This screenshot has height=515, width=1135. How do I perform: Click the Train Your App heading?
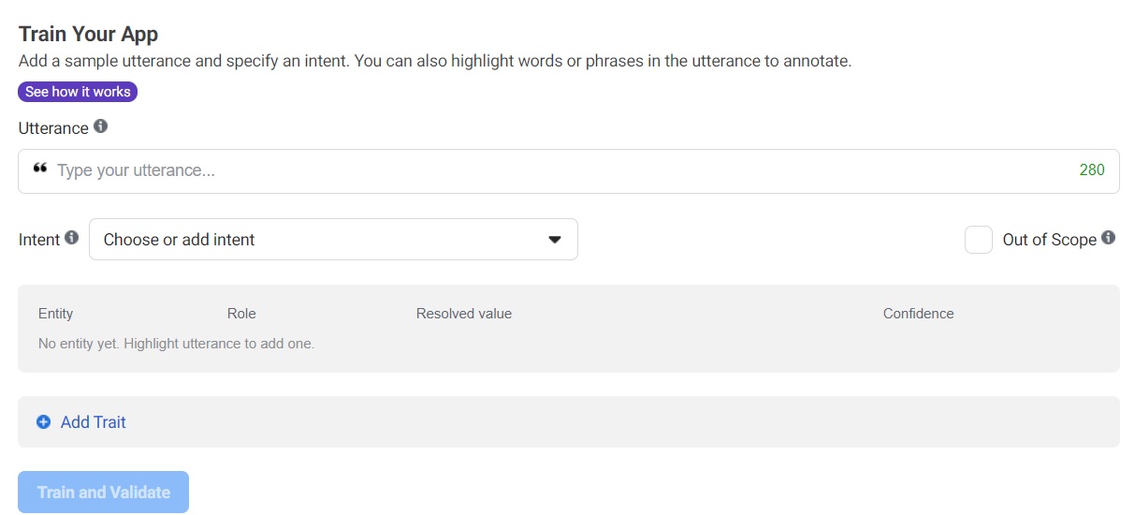point(88,35)
